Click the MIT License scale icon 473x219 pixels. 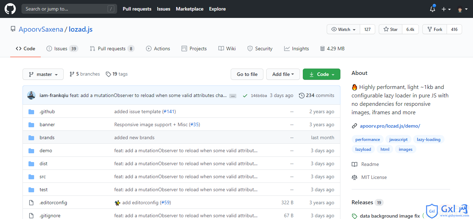(354, 177)
